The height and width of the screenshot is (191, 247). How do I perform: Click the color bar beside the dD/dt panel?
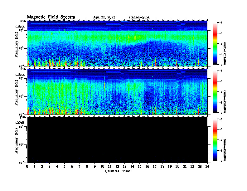(x=215, y=91)
